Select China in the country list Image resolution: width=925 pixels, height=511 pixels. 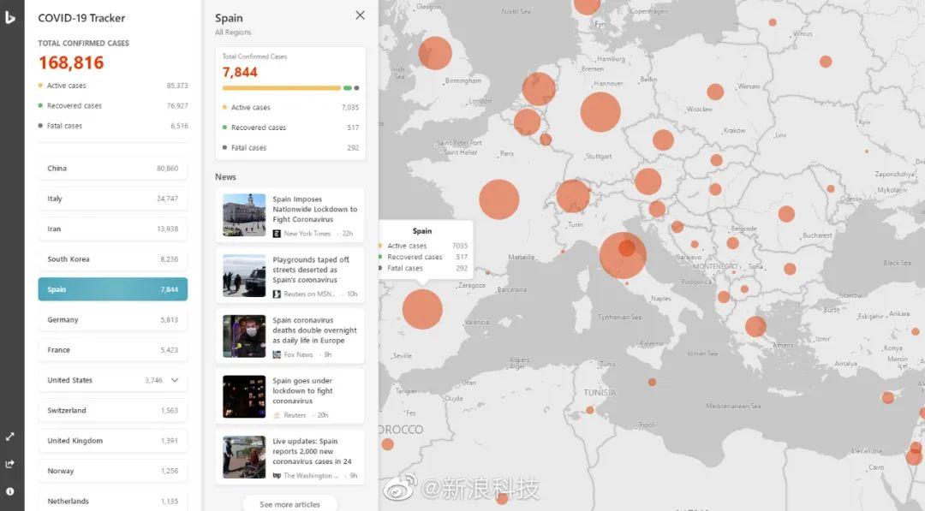coord(113,169)
